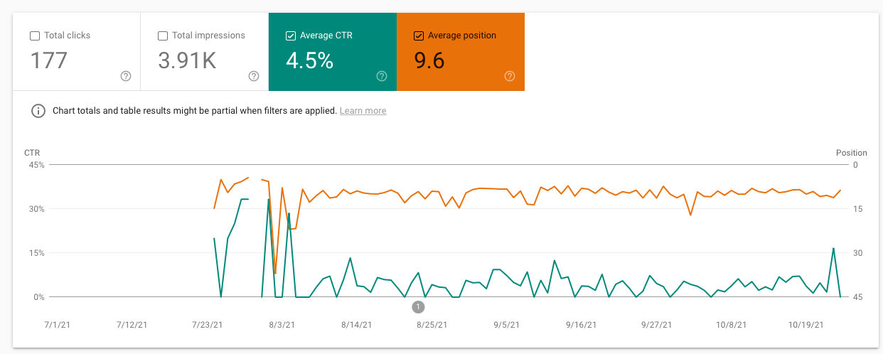Click the 8/3/21 date label
The width and height of the screenshot is (883, 354).
282,325
